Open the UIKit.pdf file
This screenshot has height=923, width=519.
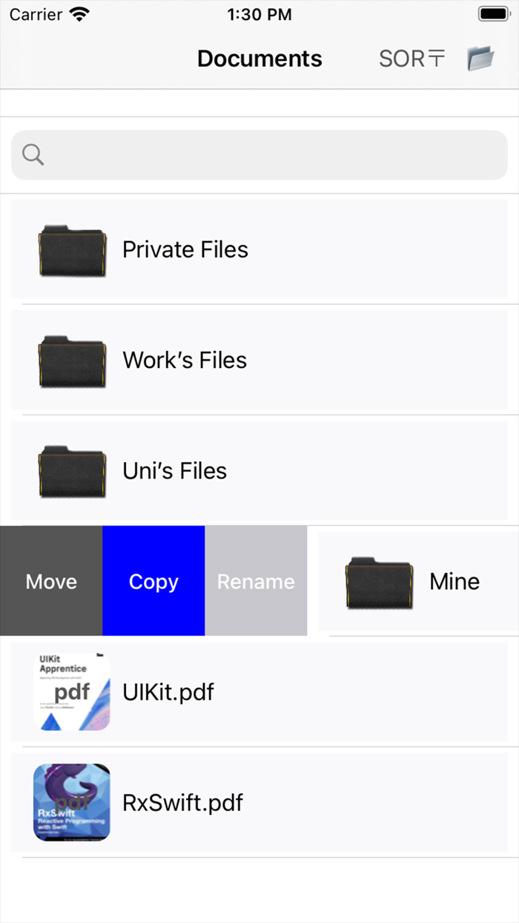168,692
